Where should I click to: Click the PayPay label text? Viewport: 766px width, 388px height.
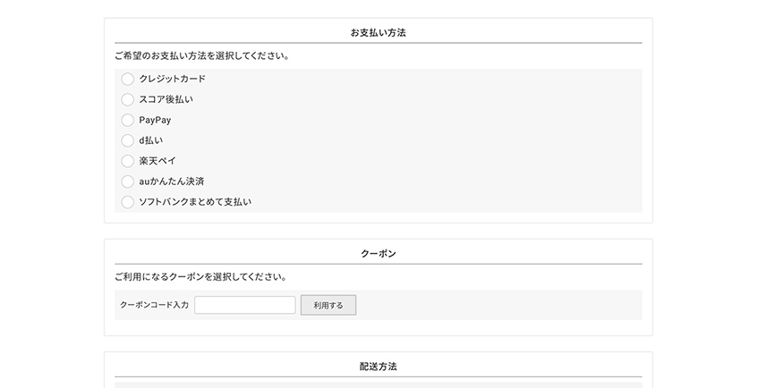155,120
